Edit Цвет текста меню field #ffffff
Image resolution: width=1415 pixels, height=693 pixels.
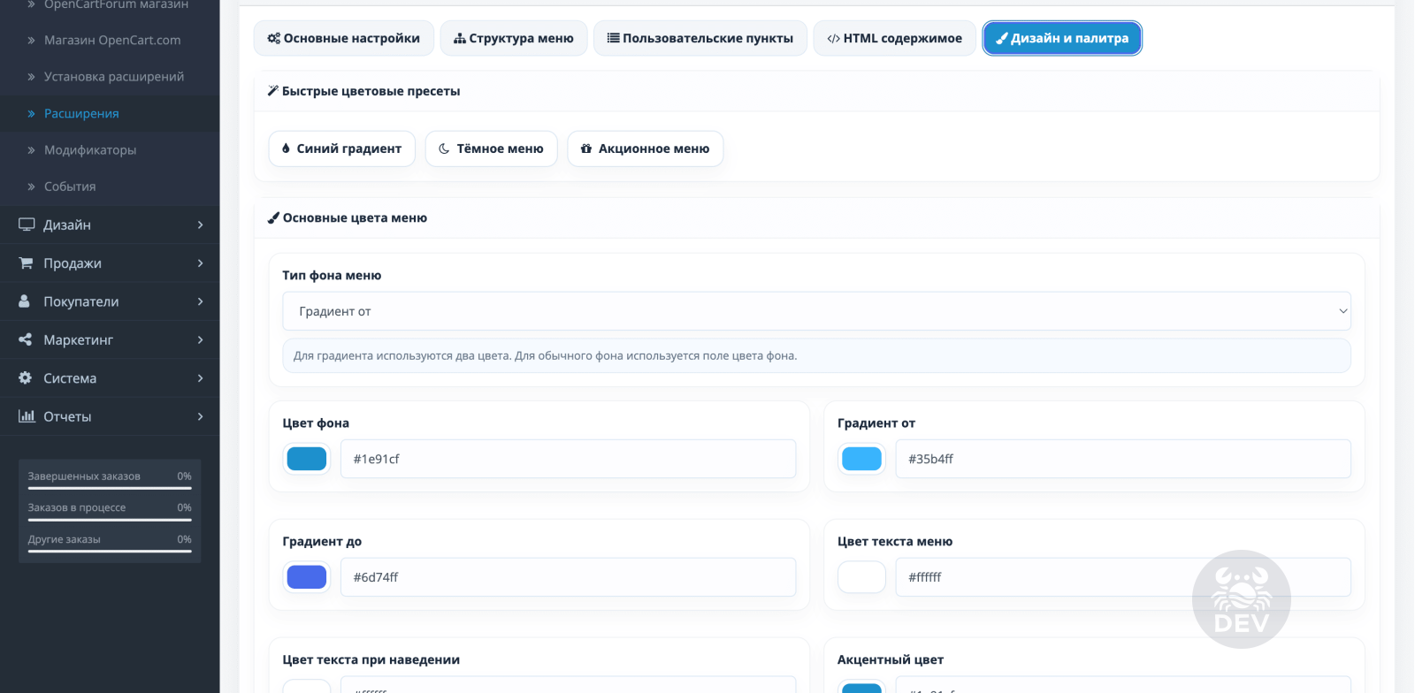click(x=1123, y=577)
